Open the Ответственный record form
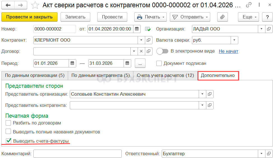Image resolution: width=273 pixels, height=158 pixels. pos(269,154)
